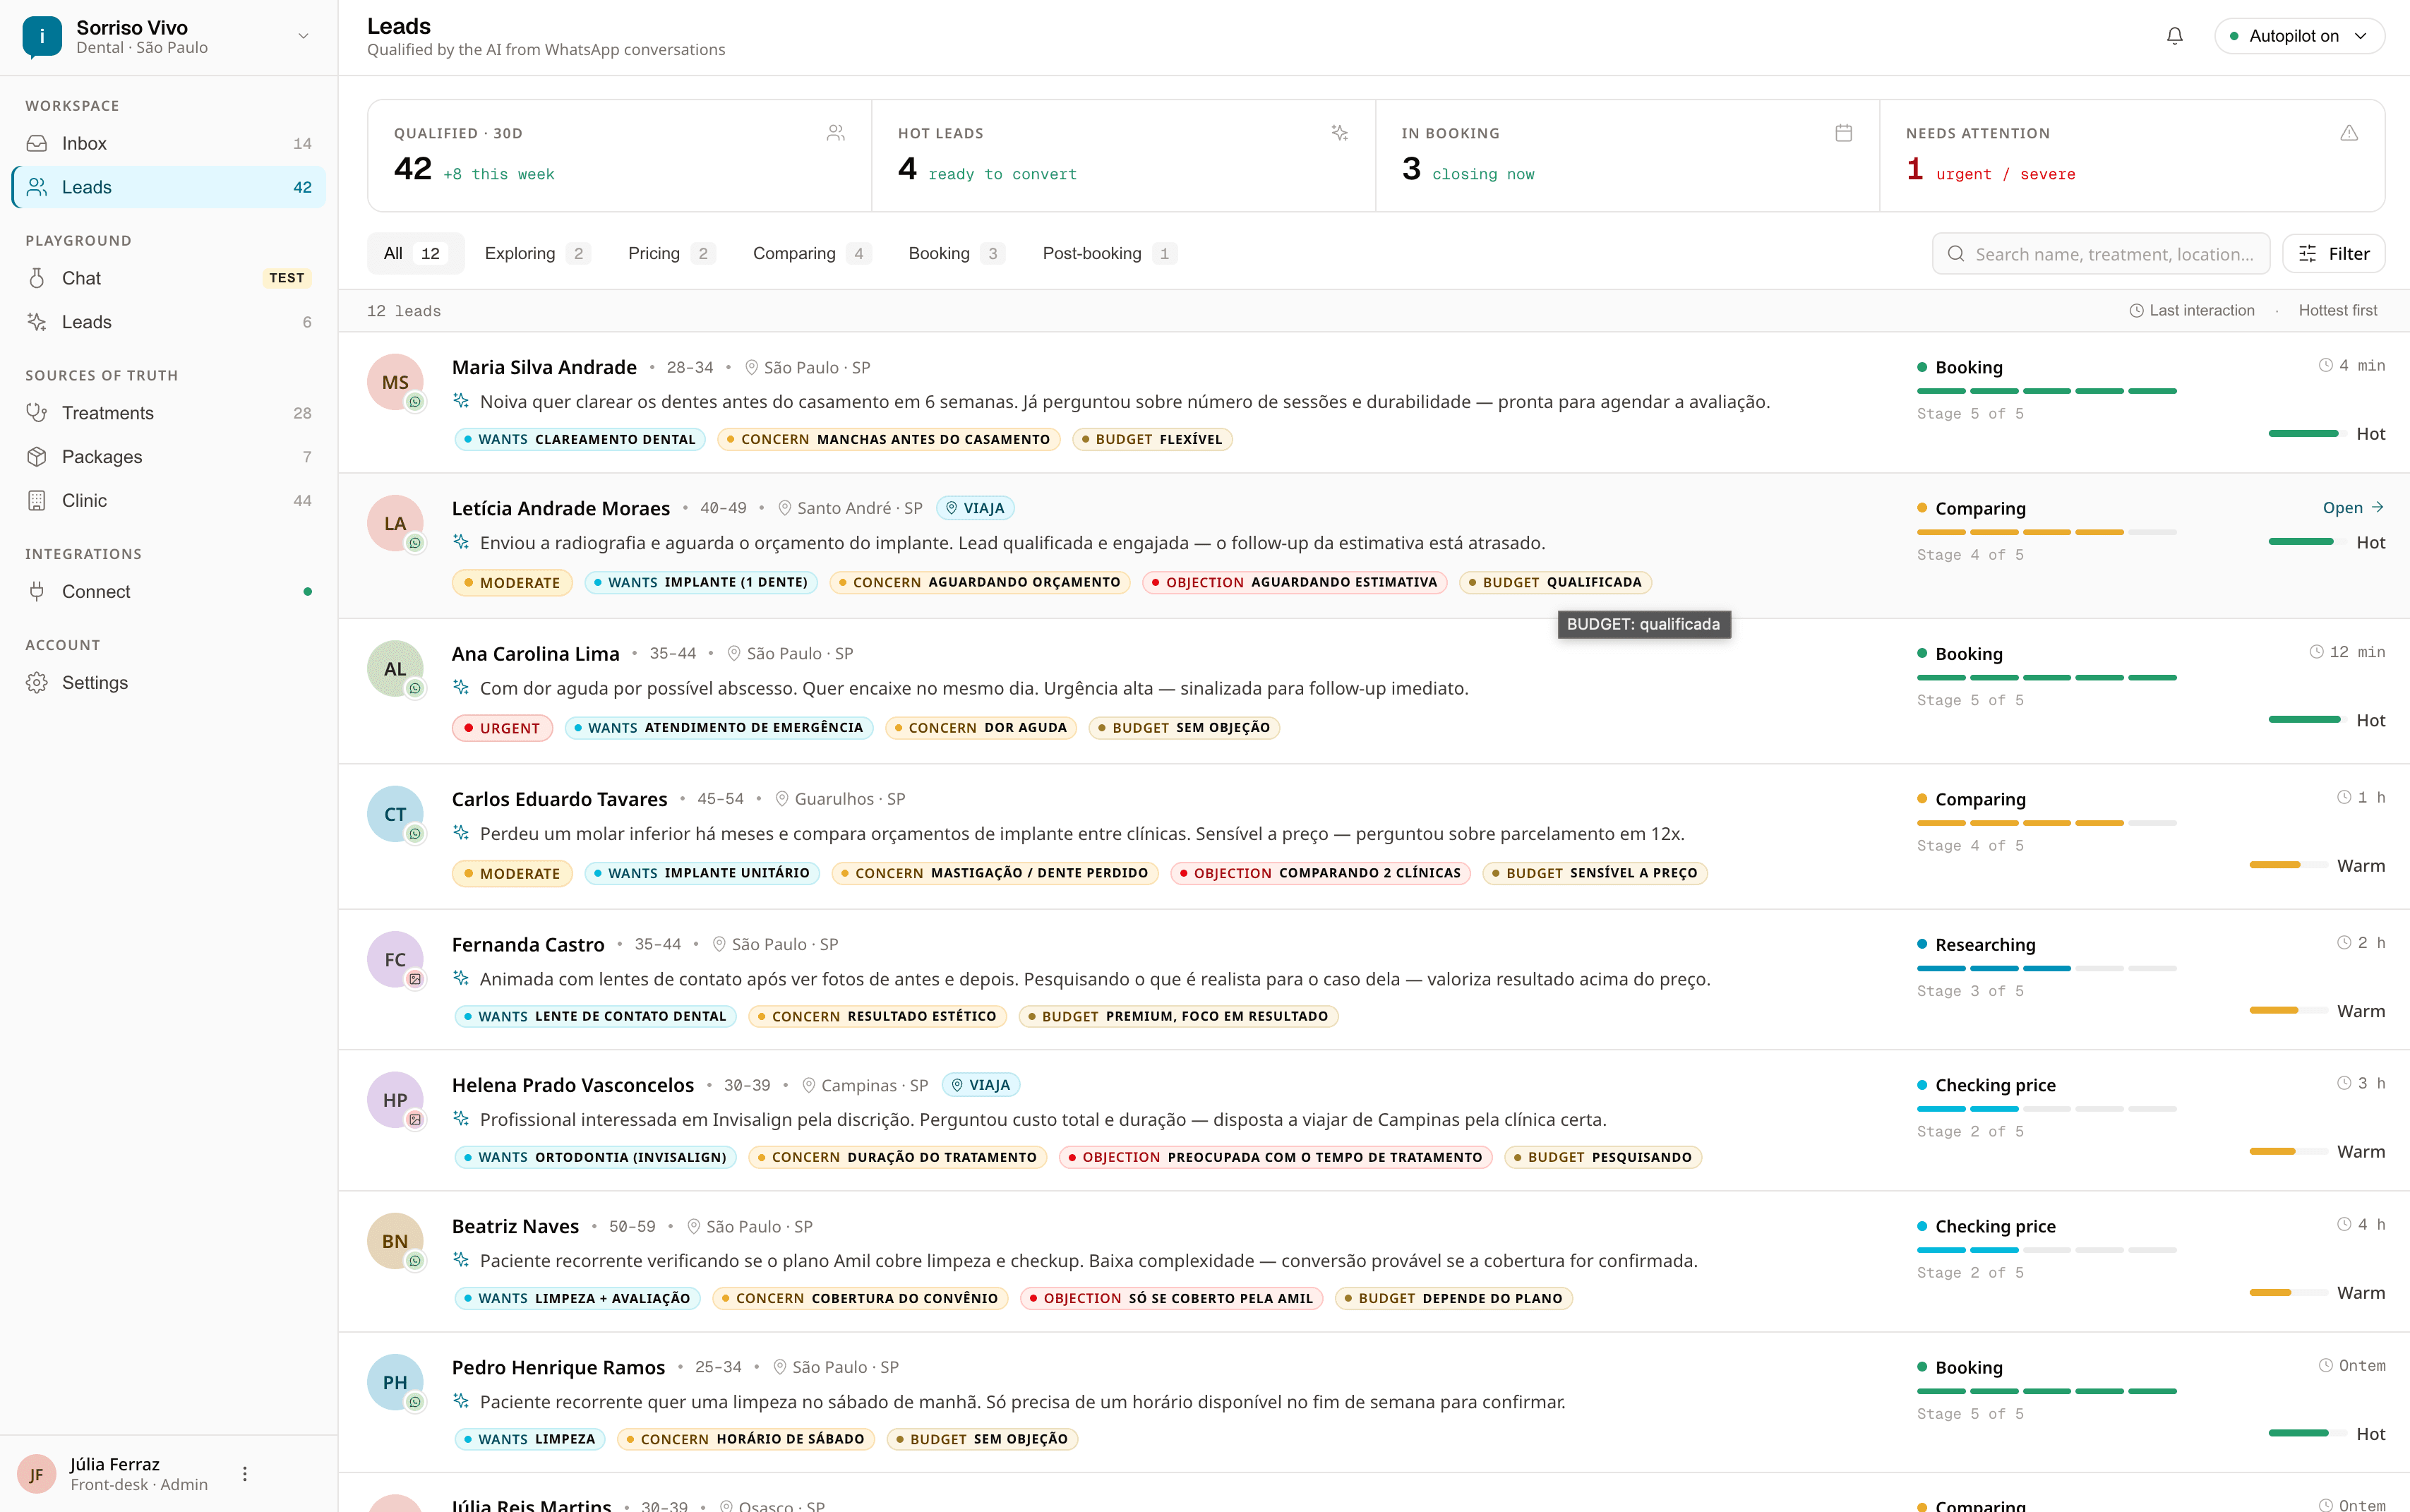Click the people icon in Qualified card
Viewport: 2410px width, 1512px height.
[836, 133]
